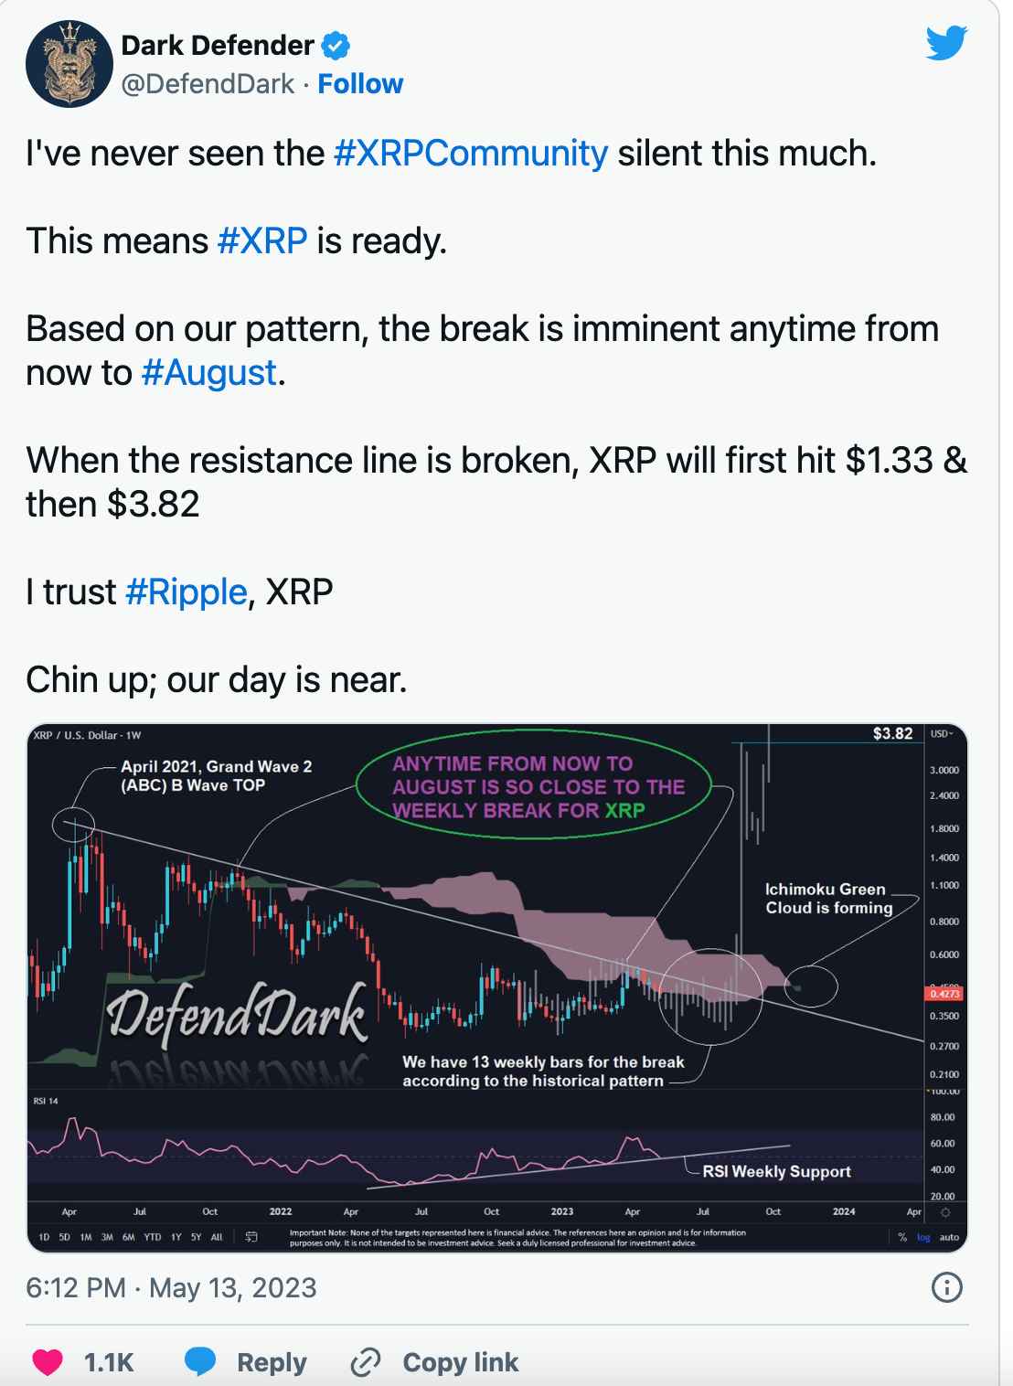This screenshot has height=1386, width=1013.
Task: Follow the DefendDark account
Action: pyautogui.click(x=360, y=84)
